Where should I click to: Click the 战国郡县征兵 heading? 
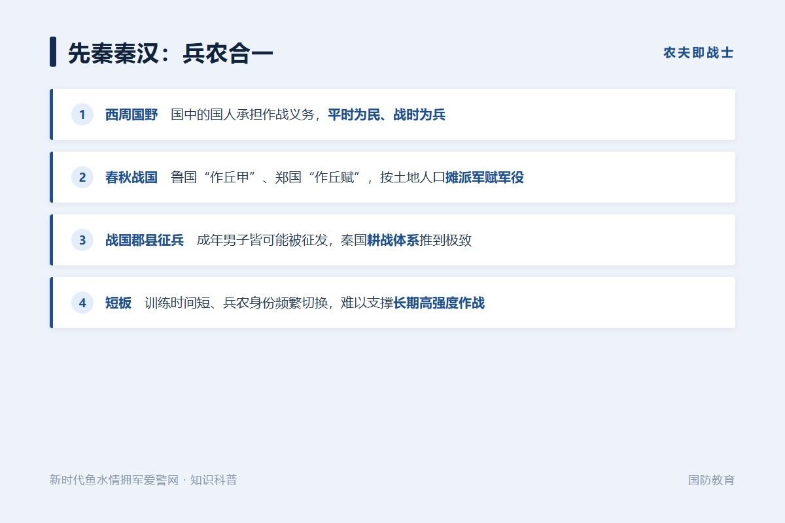click(145, 241)
